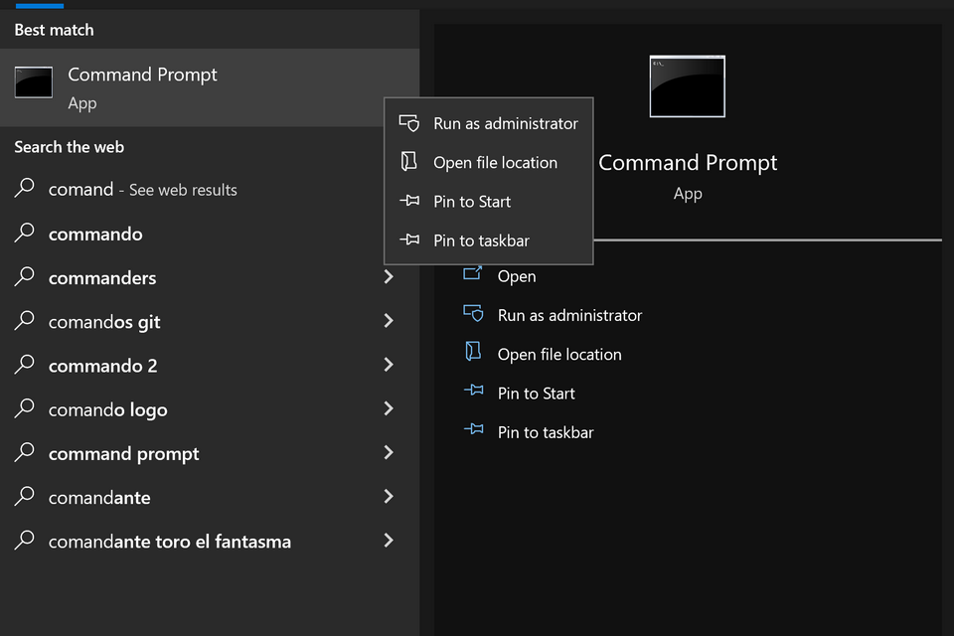The height and width of the screenshot is (636, 954).
Task: Select the comando logo search suggestion
Action: click(x=107, y=409)
